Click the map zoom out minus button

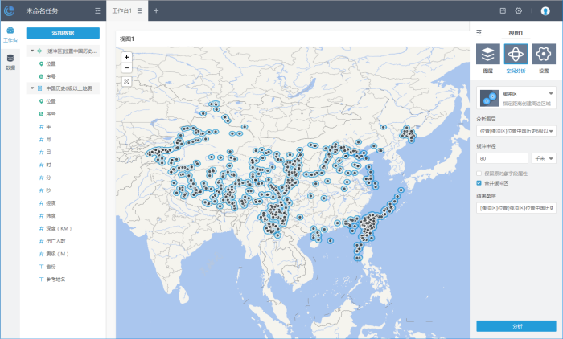pyautogui.click(x=126, y=68)
